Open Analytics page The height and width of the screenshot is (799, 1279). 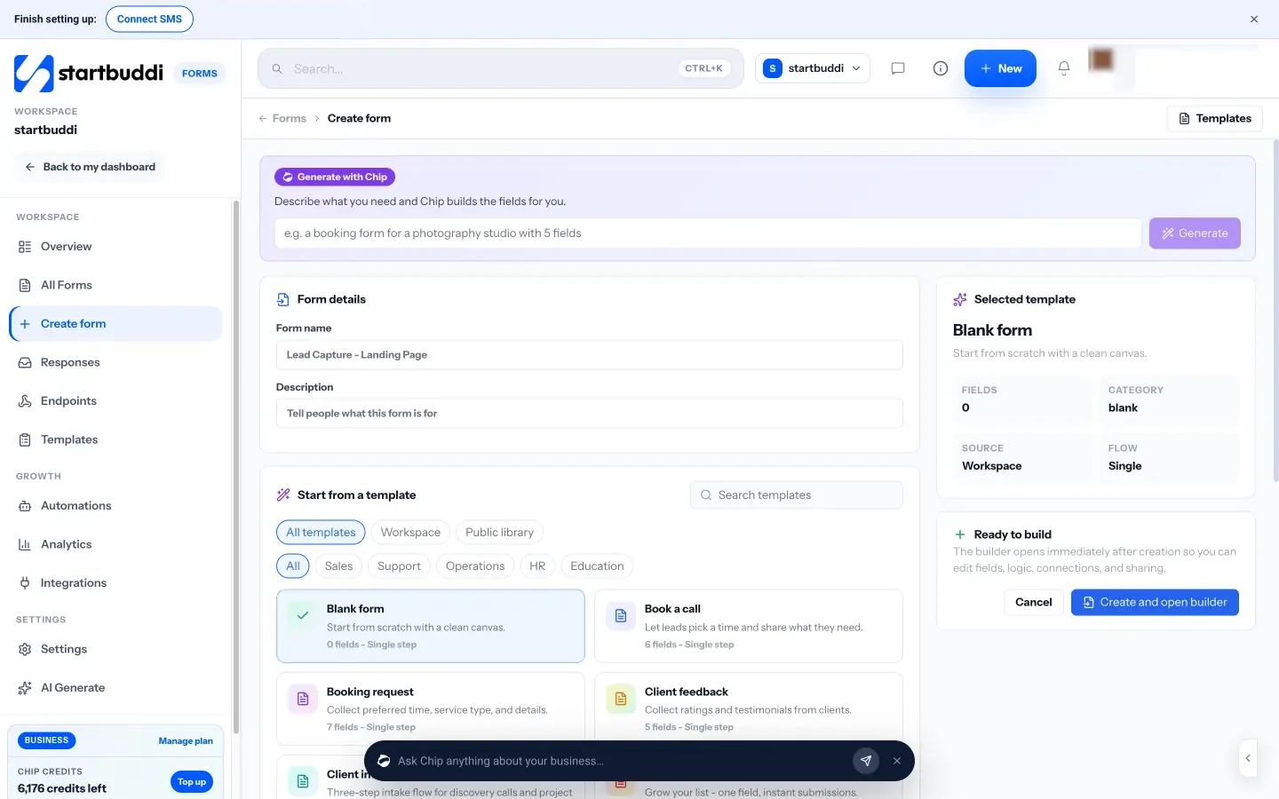pos(115,544)
